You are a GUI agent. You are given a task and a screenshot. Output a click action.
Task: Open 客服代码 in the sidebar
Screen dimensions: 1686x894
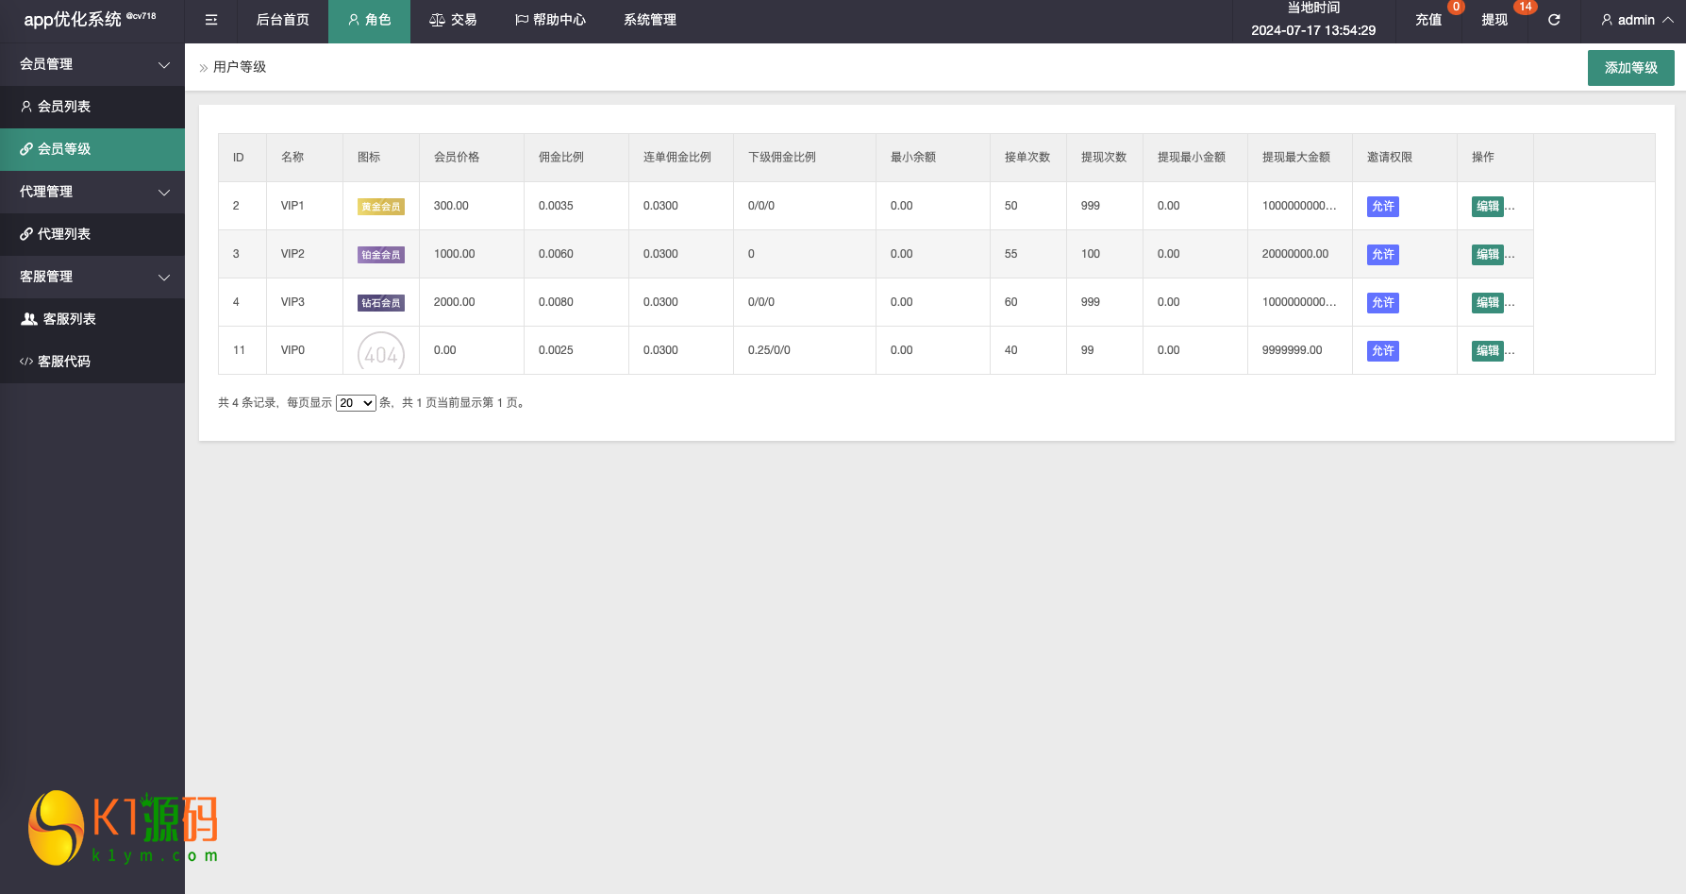click(92, 362)
